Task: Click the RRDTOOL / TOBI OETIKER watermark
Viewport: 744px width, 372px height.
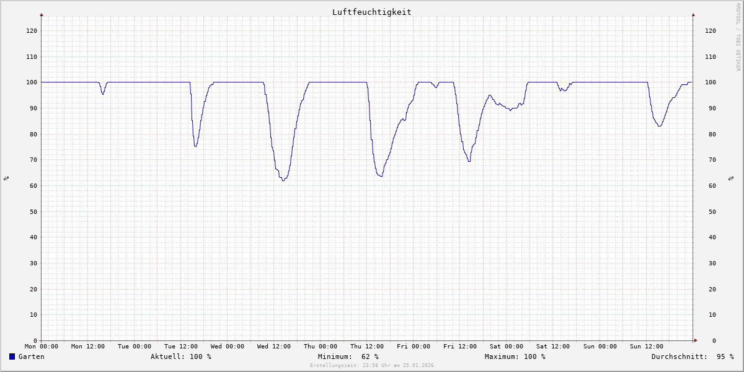Action: [x=738, y=37]
